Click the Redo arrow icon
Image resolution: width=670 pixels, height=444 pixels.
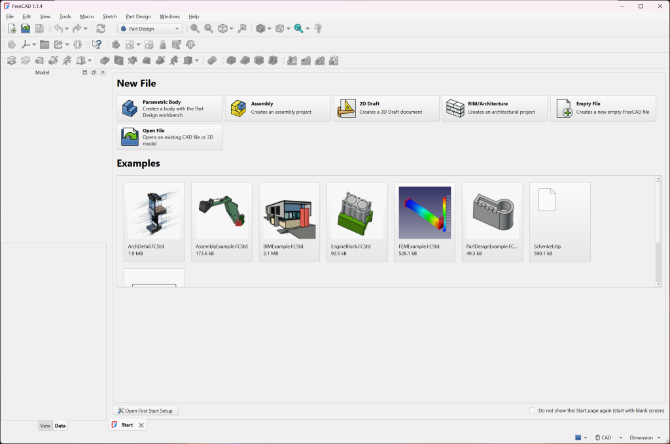77,29
